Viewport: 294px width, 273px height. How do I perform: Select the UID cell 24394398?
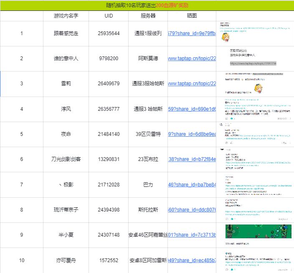109,210
